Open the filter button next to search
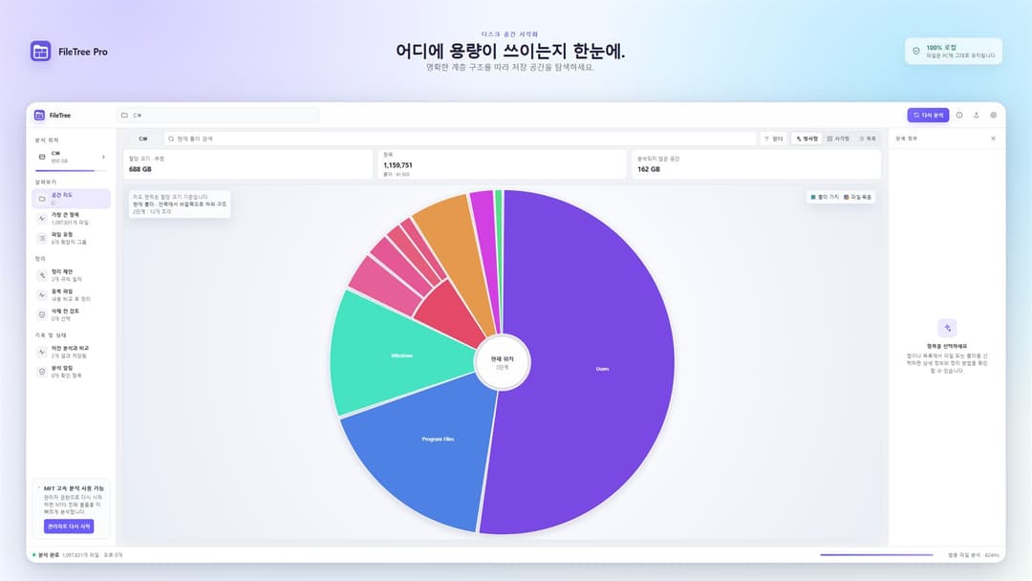The image size is (1032, 581). coord(774,139)
